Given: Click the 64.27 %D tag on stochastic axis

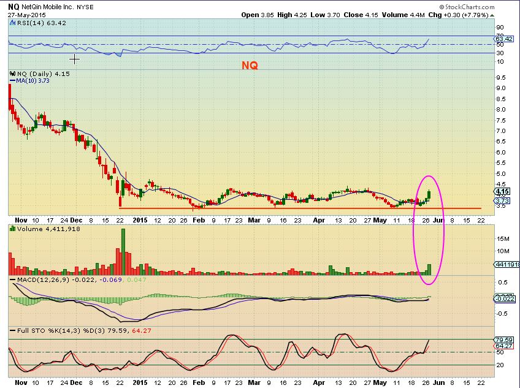Looking at the screenshot, I should coord(504,346).
